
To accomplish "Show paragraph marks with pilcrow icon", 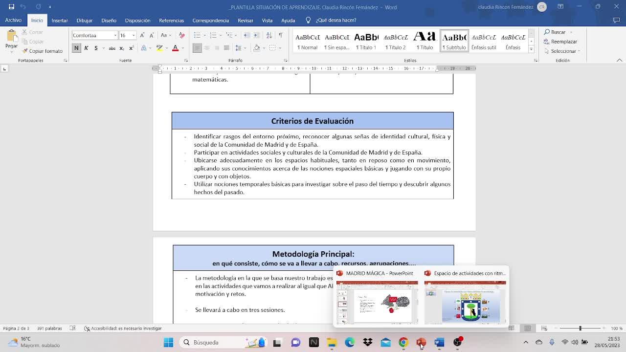I will 280,35.
